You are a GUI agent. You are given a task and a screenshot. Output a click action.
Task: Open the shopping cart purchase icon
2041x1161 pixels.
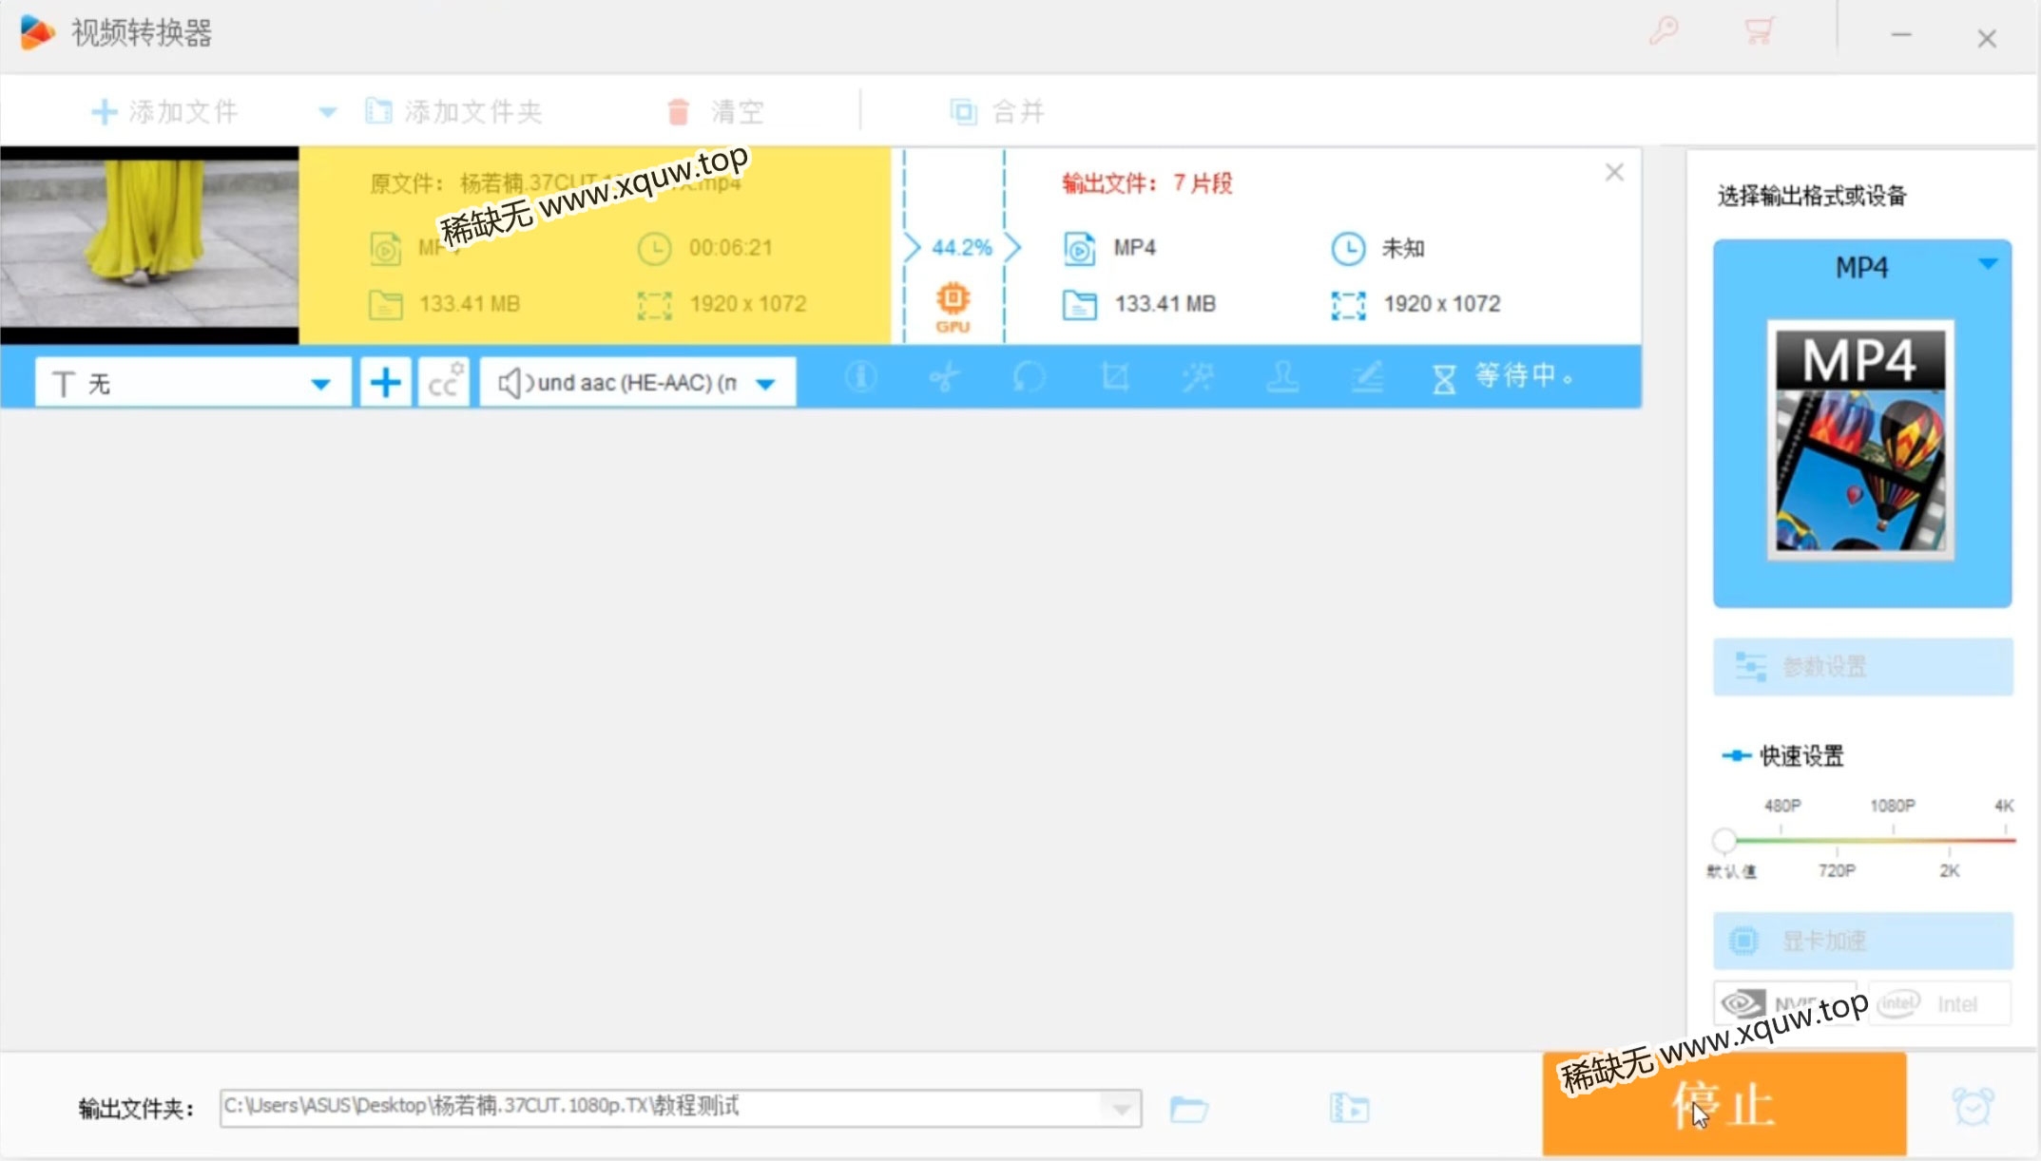(1759, 30)
